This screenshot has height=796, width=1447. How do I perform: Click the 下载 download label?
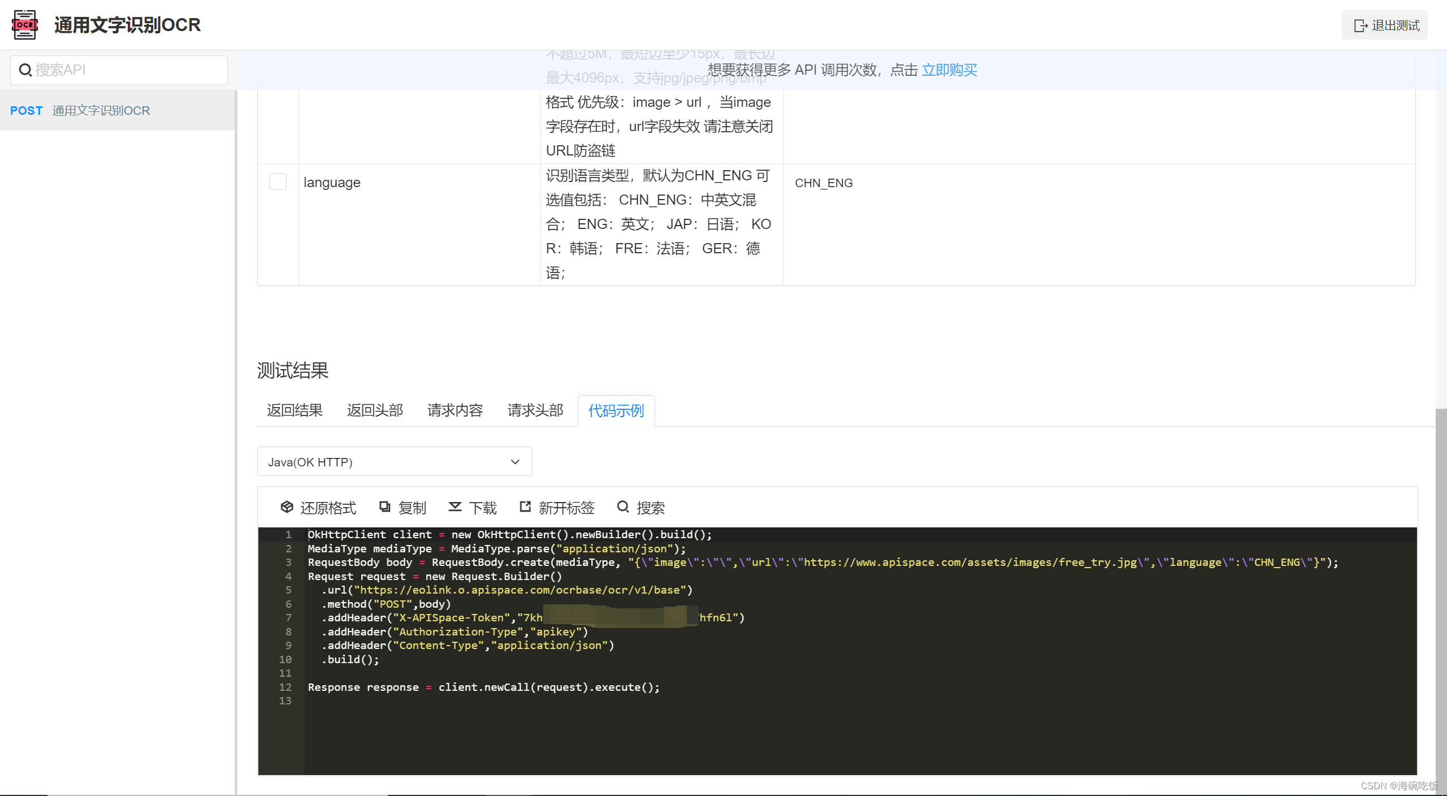(483, 508)
